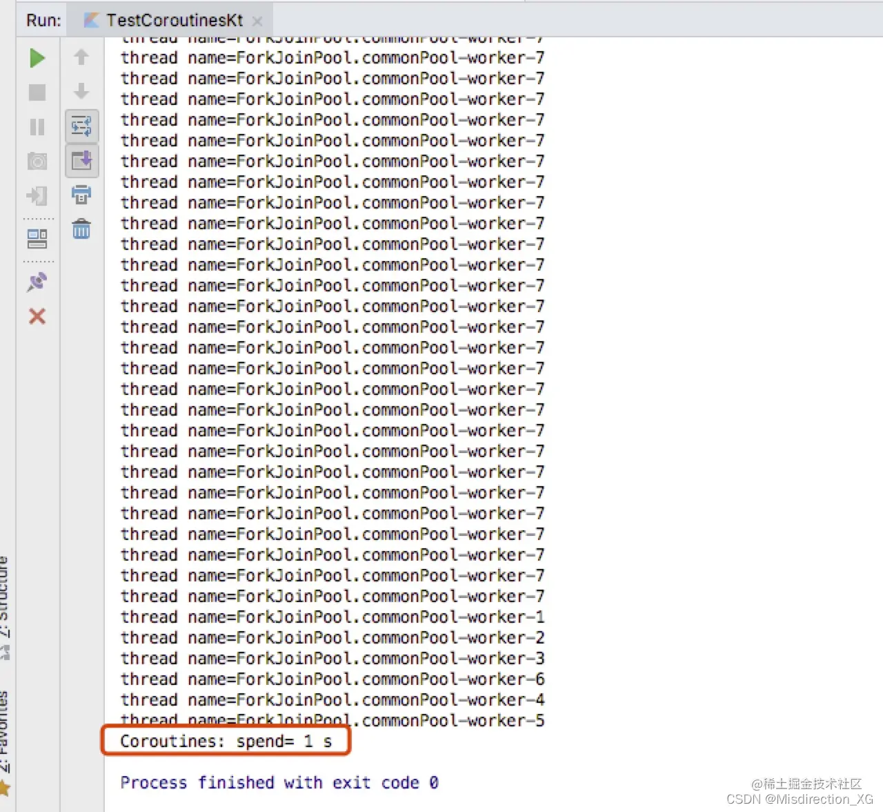Click the line ending with worker-4

[333, 700]
